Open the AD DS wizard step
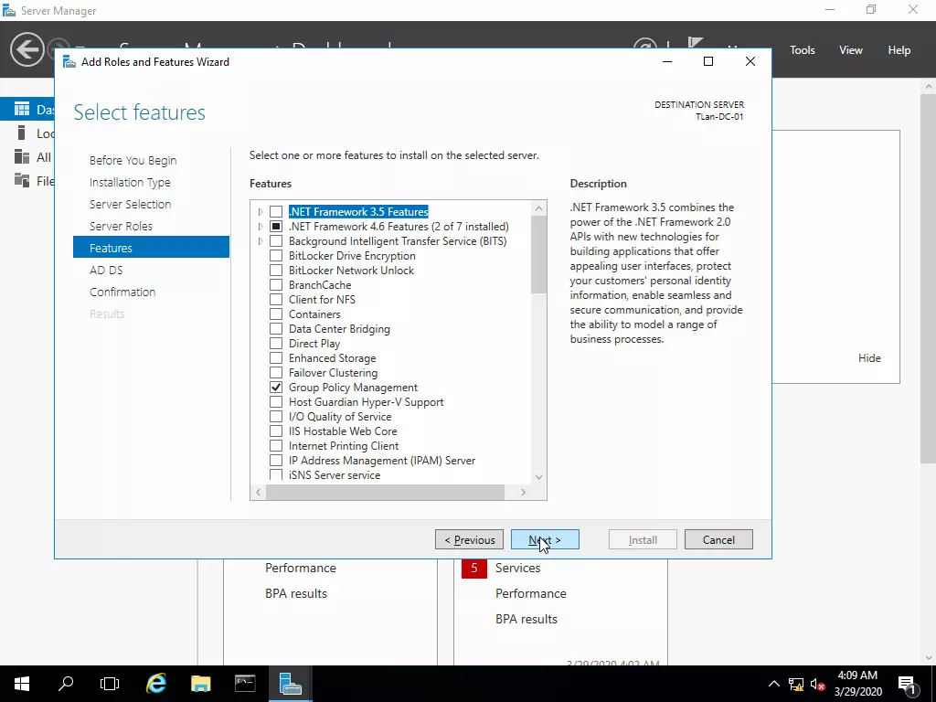The image size is (936, 702). coord(106,270)
